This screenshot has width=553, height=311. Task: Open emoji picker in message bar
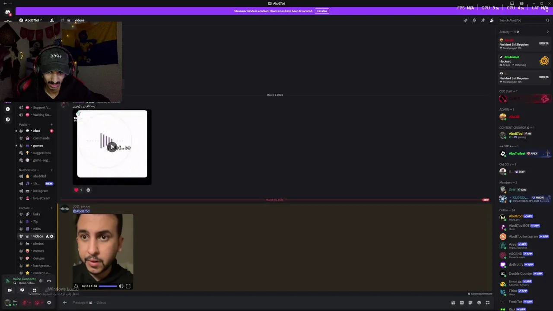click(479, 303)
